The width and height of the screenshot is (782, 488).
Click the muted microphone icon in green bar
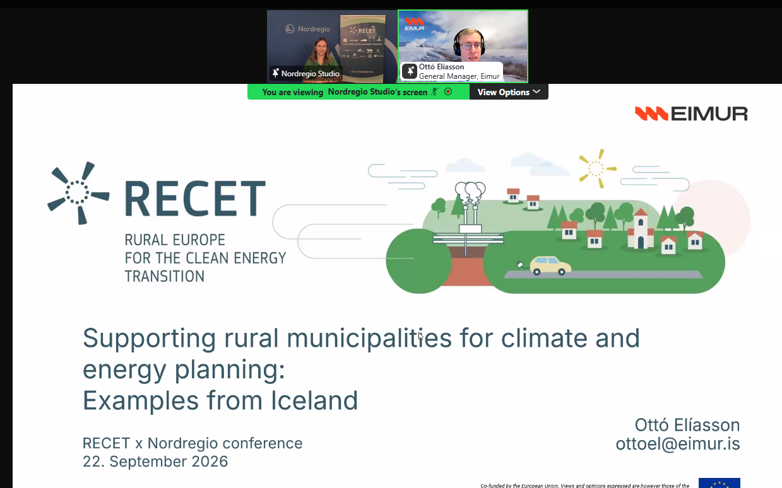(434, 92)
